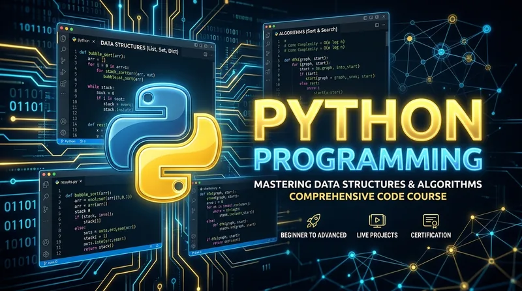
Task: Open Explorer icon in Algorithms window
Action: tap(268, 35)
